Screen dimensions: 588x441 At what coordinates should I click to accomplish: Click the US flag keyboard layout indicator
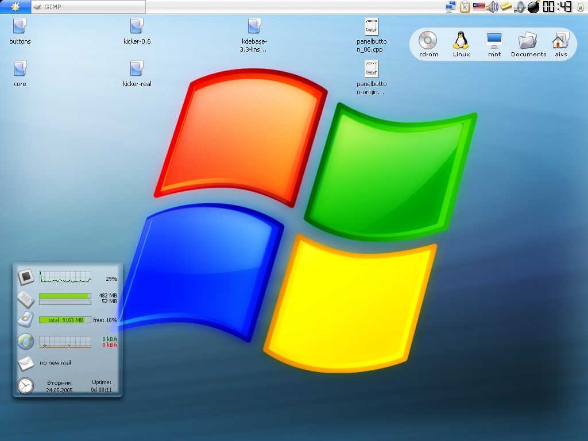tap(479, 6)
